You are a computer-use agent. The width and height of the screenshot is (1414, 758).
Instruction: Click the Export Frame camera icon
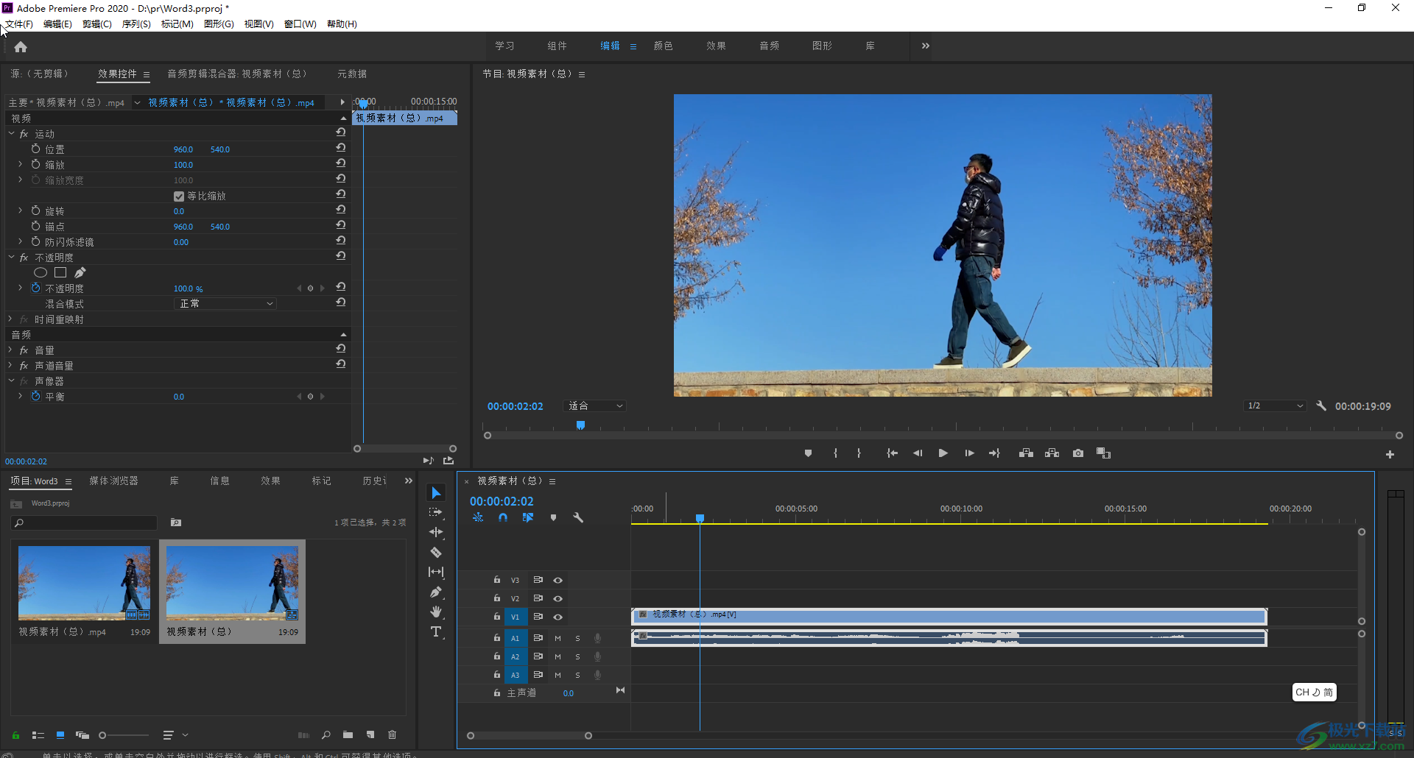[1078, 453]
